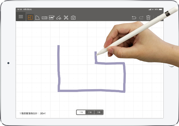Screen dimensions: 179x126
Task: Tap the 1階部屋面積合計 area label
Action: 32,113
